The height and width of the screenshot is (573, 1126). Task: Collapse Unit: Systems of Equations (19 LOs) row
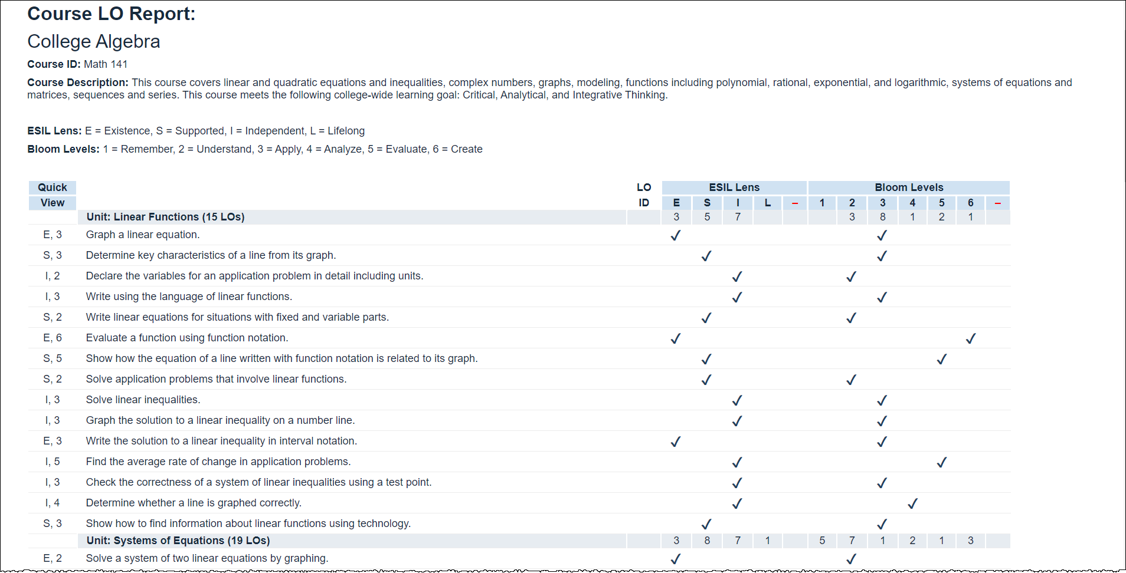click(178, 541)
